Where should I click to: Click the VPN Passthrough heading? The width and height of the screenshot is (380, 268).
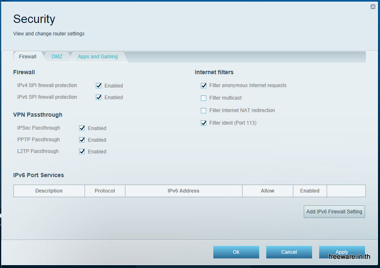click(37, 115)
